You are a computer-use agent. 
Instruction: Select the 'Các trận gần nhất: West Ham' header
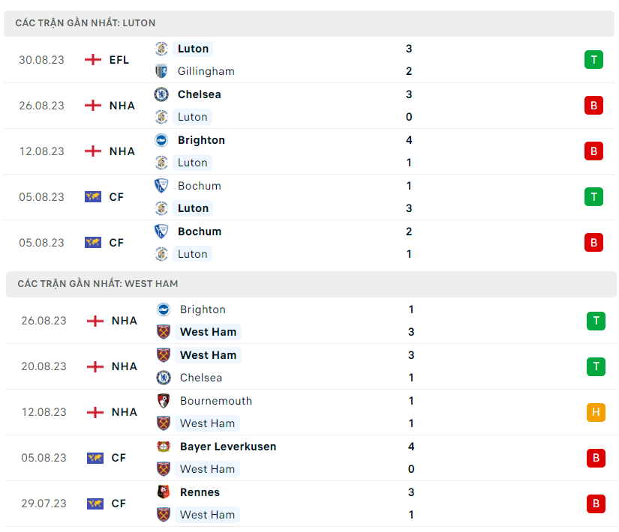(x=98, y=284)
